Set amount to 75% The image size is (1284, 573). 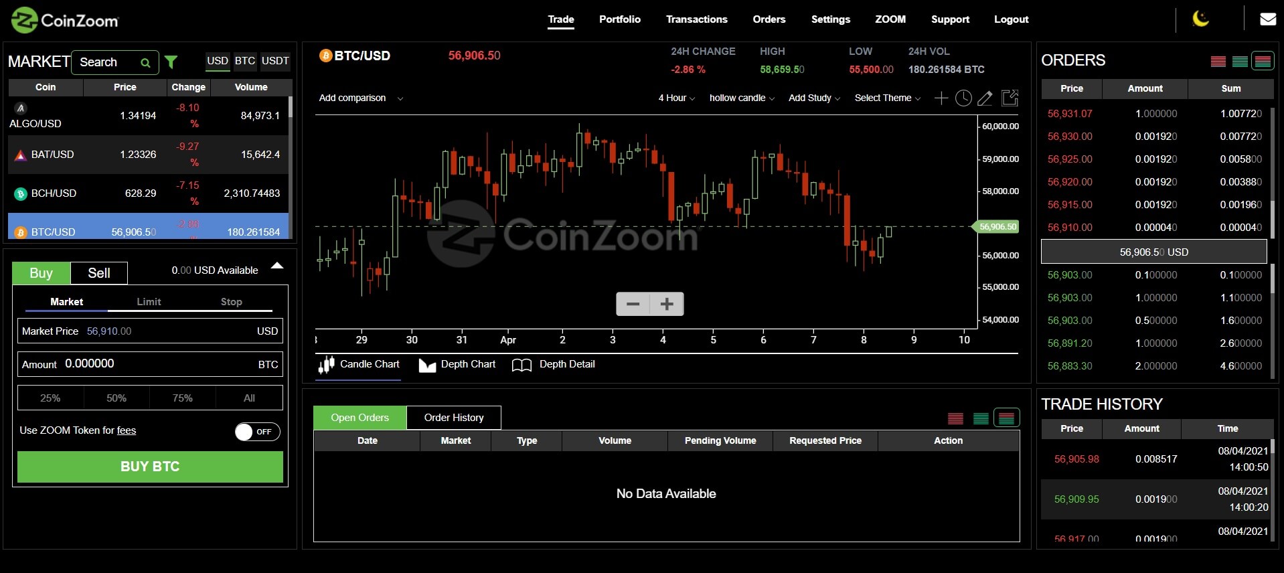click(x=183, y=398)
